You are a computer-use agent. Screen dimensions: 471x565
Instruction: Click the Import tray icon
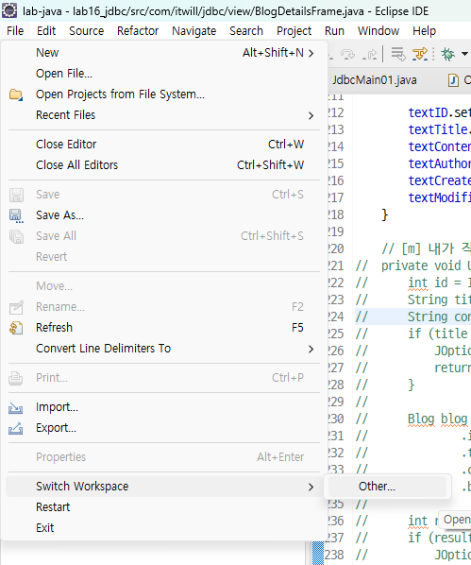(16, 407)
